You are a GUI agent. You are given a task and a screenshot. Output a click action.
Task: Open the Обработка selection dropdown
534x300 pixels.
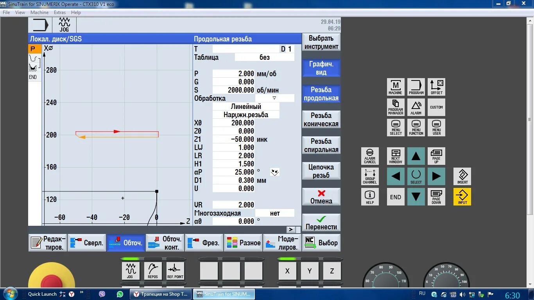(274, 98)
